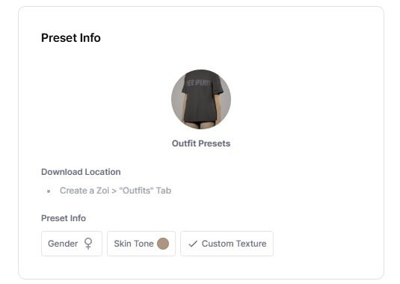Click the lettering on the dark t-shirt
The image size is (400, 284).
point(198,83)
